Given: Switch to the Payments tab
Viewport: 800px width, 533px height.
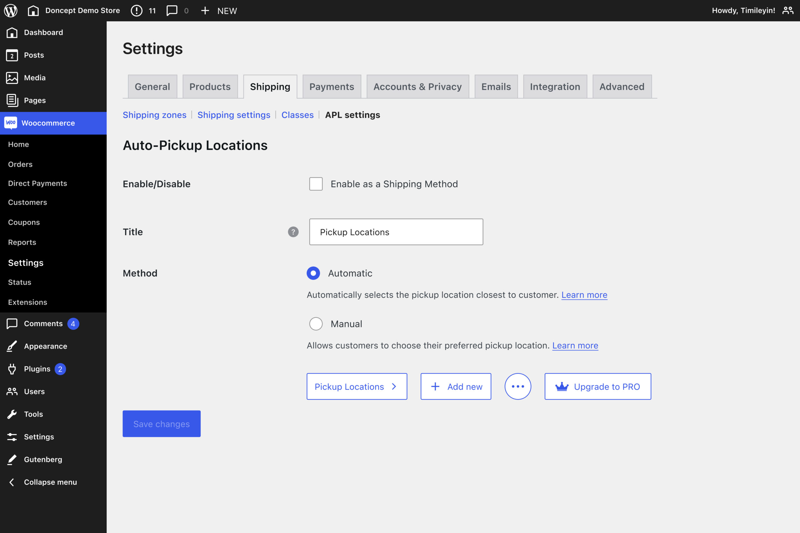Looking at the screenshot, I should pos(332,87).
